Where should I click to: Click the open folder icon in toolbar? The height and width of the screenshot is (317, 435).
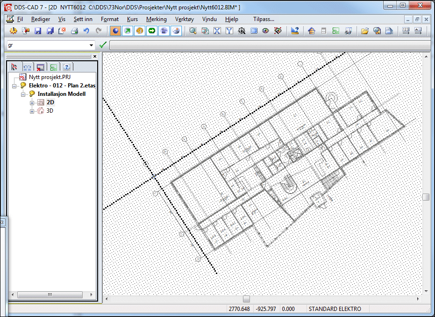pos(365,31)
